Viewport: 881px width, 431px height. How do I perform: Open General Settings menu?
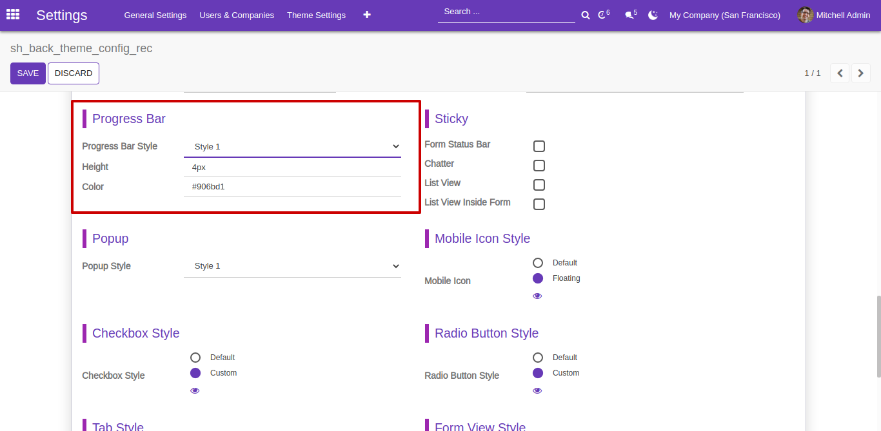155,15
